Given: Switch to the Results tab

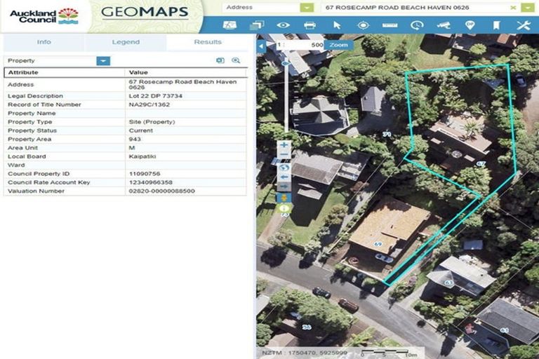Looking at the screenshot, I should pyautogui.click(x=208, y=42).
